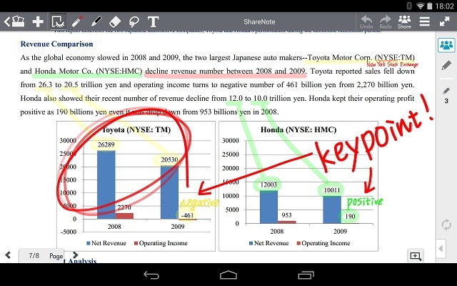Go back to the notes gallery

click(14, 21)
